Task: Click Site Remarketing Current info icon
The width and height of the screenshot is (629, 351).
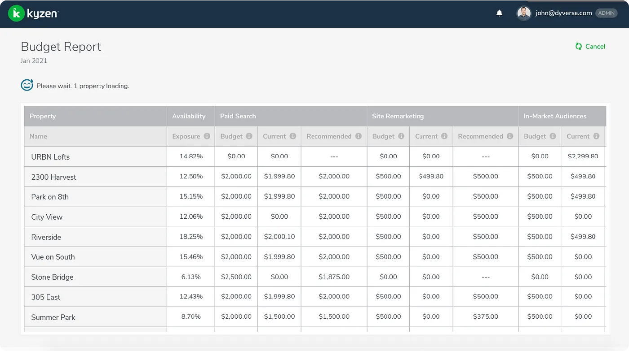Action: tap(444, 136)
